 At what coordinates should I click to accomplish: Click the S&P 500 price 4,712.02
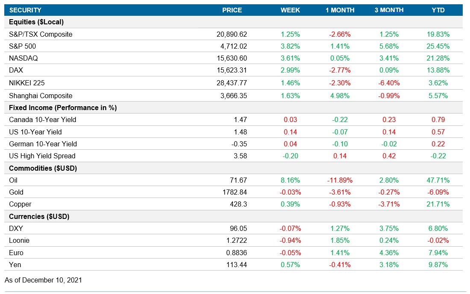click(x=234, y=46)
